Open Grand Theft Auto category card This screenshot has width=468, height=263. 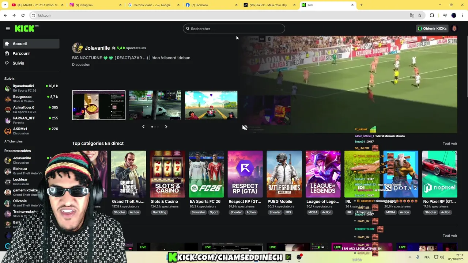click(x=128, y=174)
